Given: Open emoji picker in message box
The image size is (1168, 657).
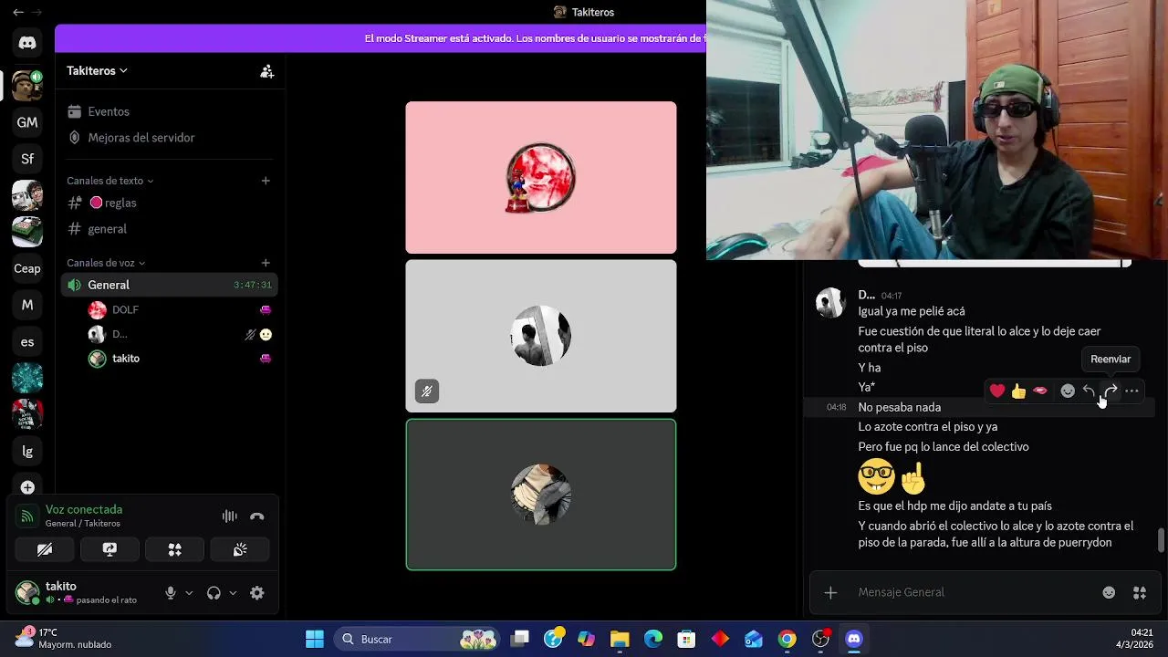Looking at the screenshot, I should tap(1109, 592).
